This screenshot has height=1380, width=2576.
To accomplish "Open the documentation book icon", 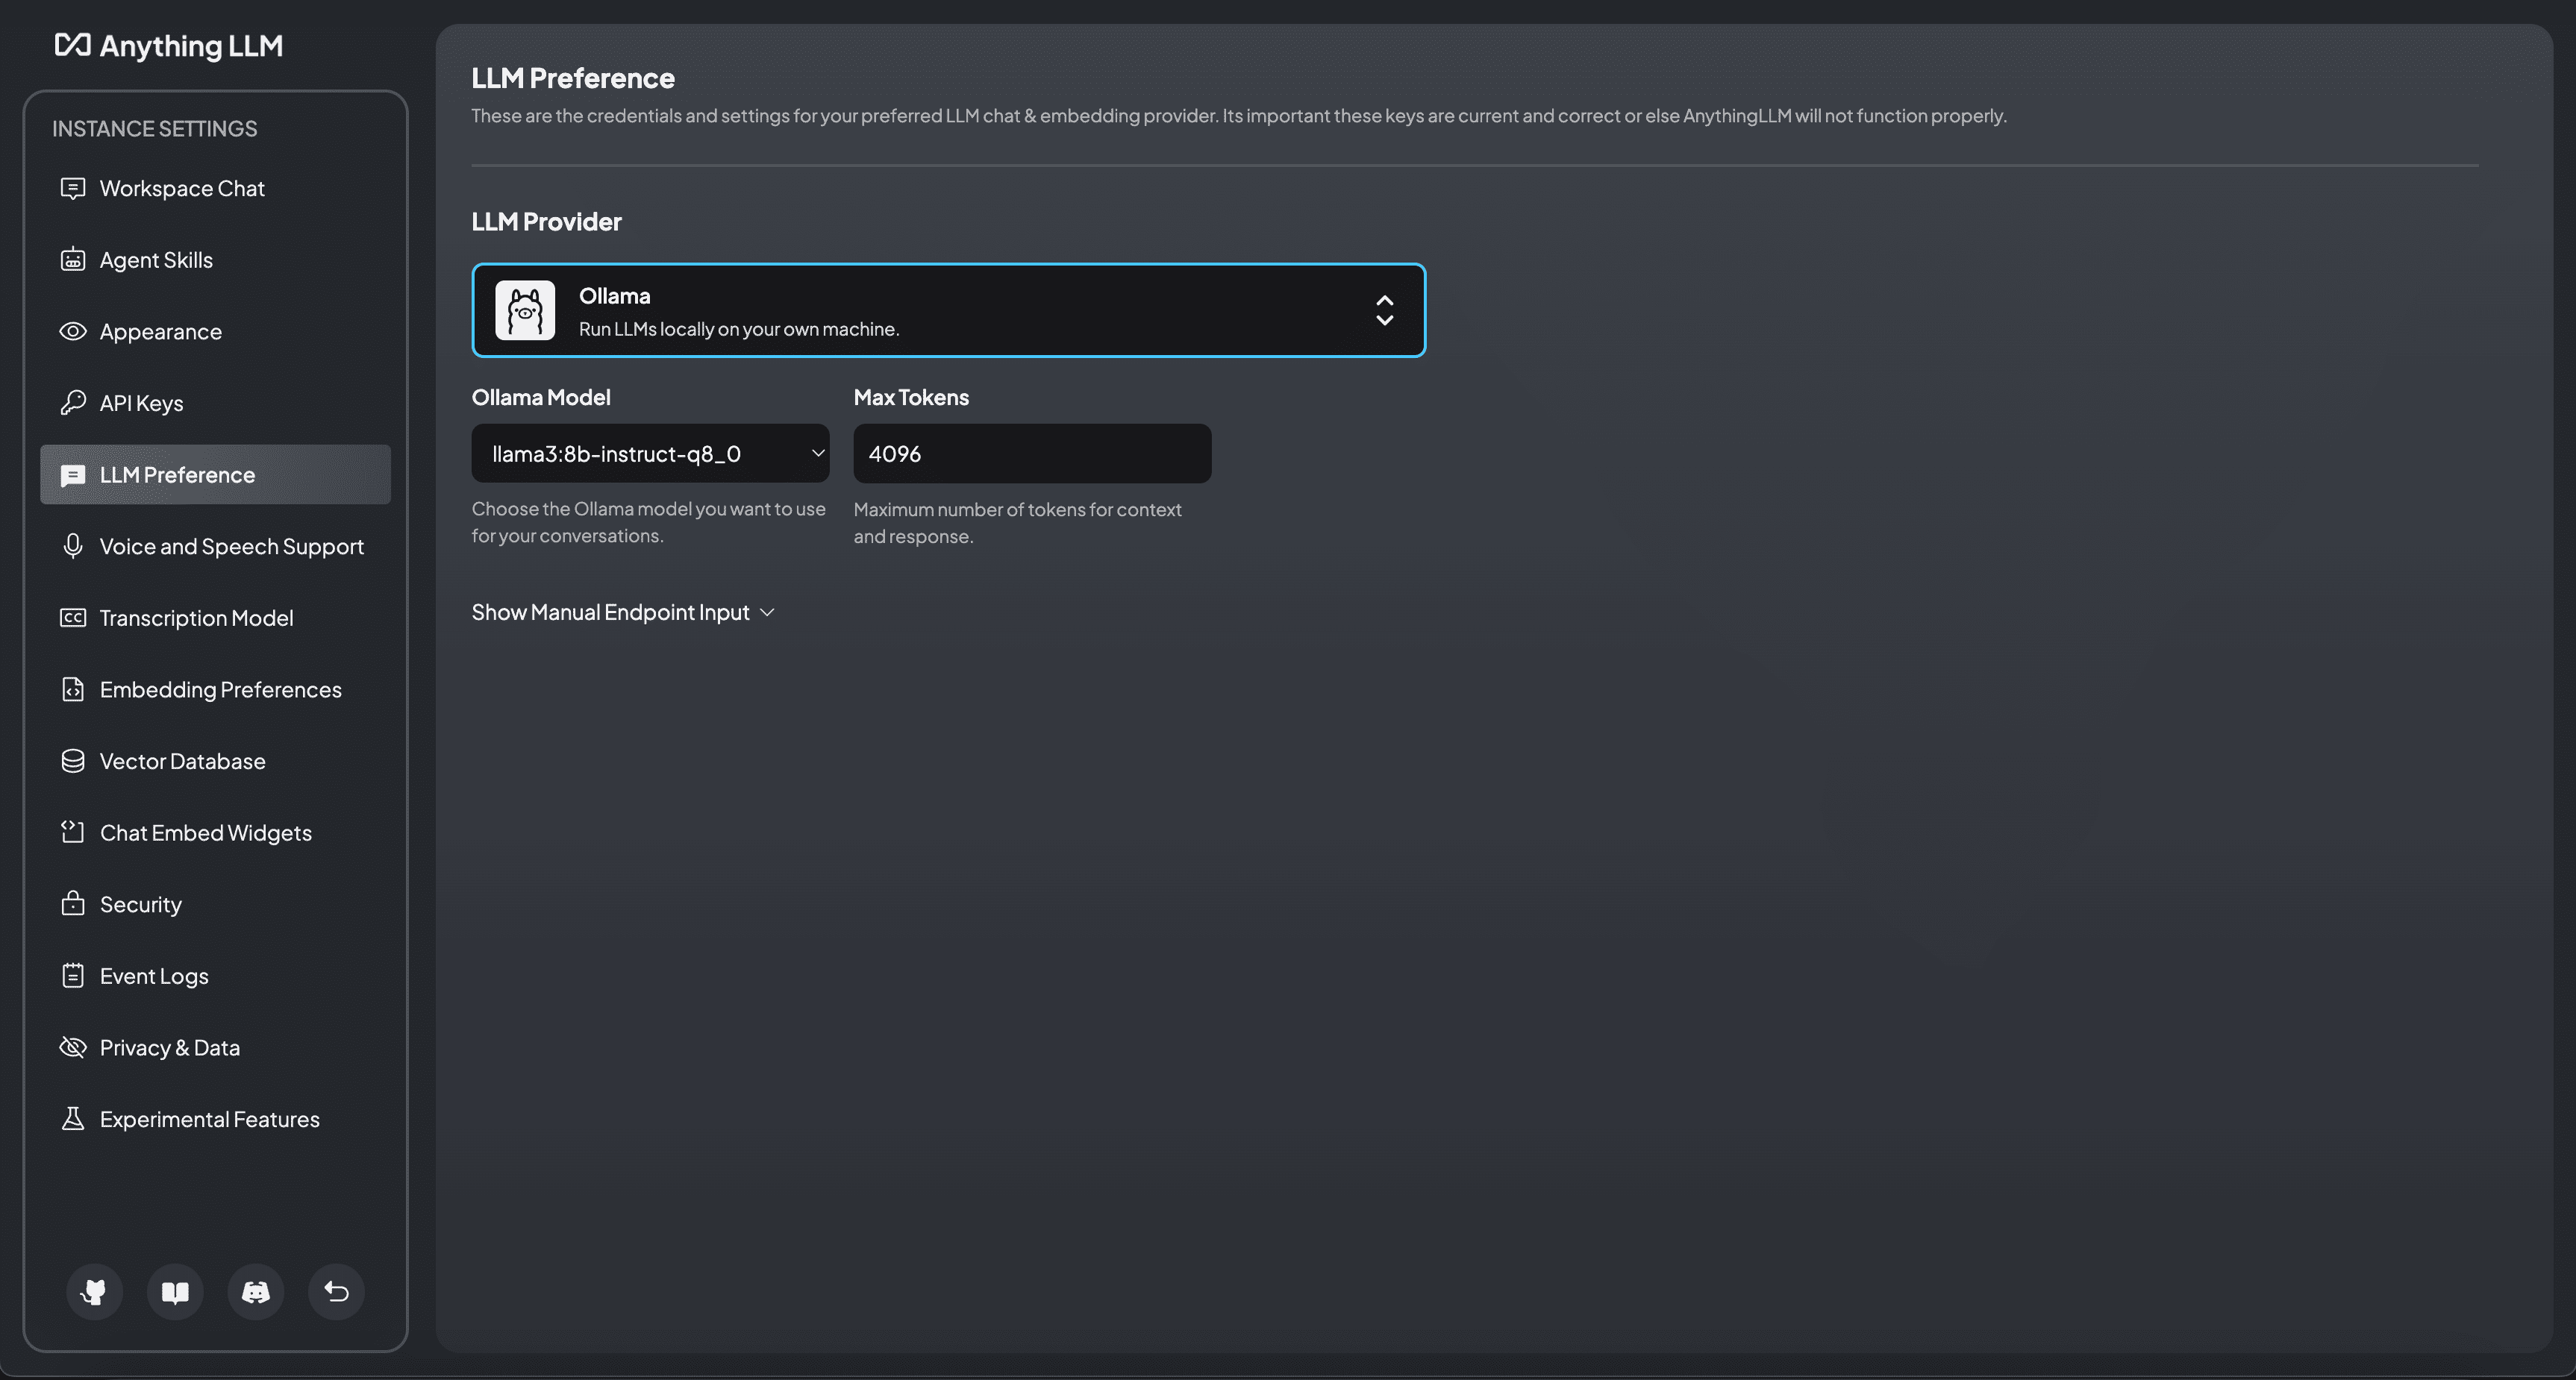I will click(175, 1291).
